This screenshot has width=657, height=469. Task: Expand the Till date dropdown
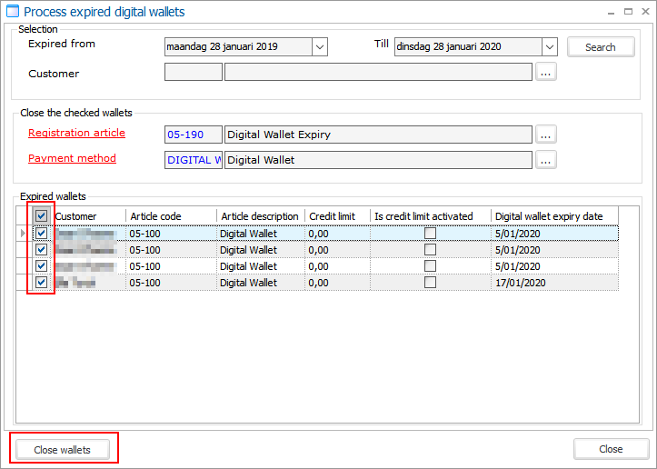pyautogui.click(x=549, y=47)
